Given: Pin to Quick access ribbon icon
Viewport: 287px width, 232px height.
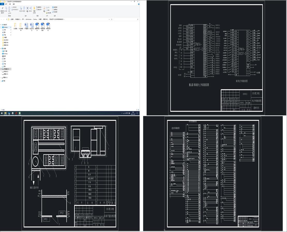Looking at the screenshot, I should [x=2, y=9].
